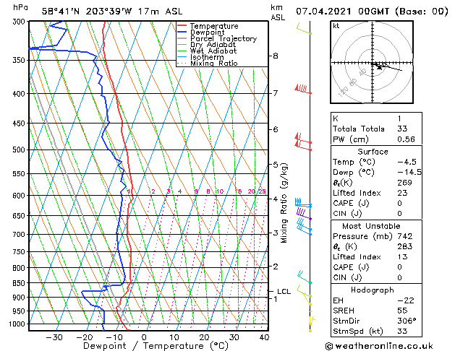Screen dimensions: 455x351
Task: Click the LCL level marker label
Action: [284, 291]
